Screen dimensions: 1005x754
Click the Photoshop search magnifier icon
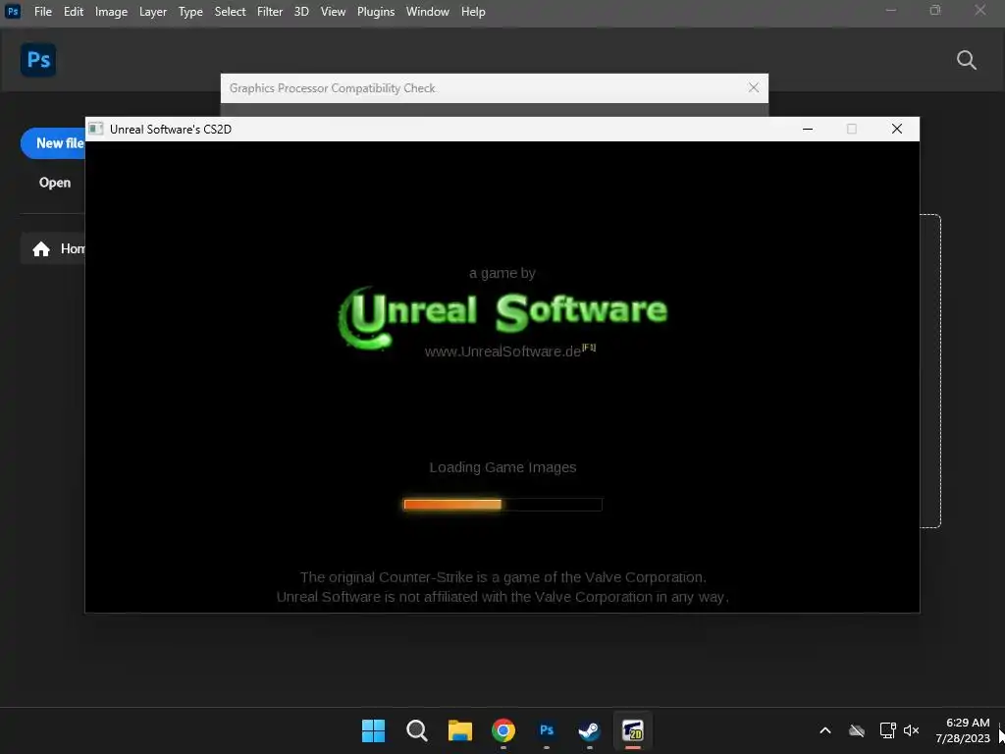click(x=966, y=60)
